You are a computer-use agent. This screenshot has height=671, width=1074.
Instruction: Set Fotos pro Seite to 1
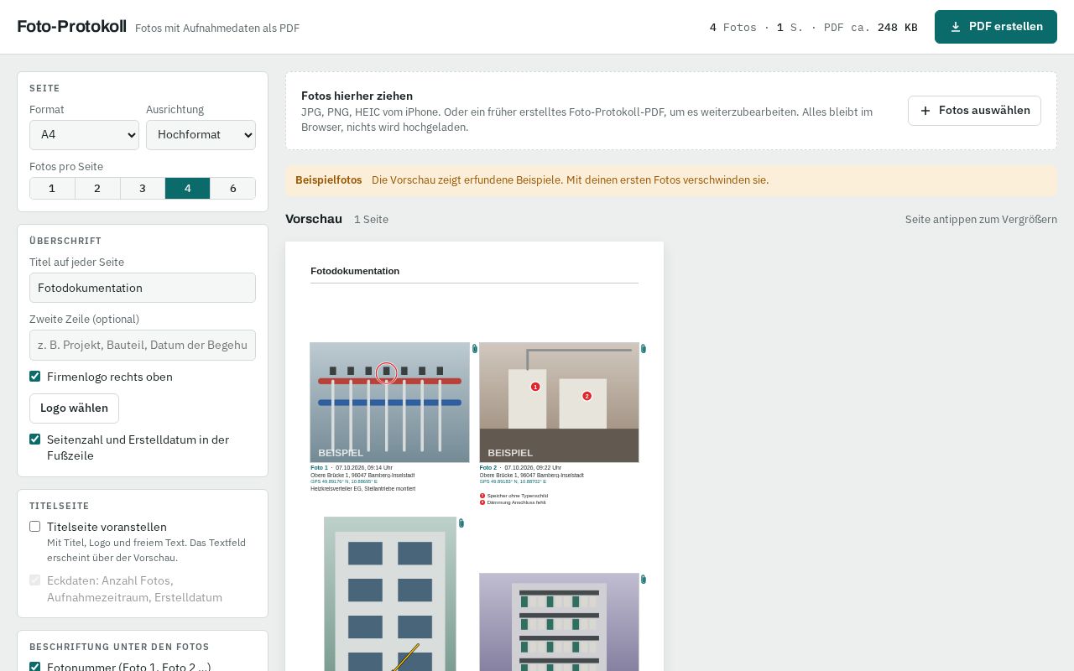point(52,189)
